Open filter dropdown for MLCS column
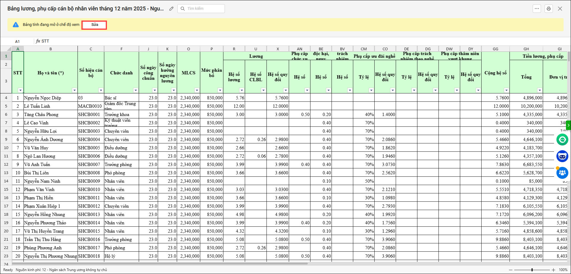 click(197, 90)
